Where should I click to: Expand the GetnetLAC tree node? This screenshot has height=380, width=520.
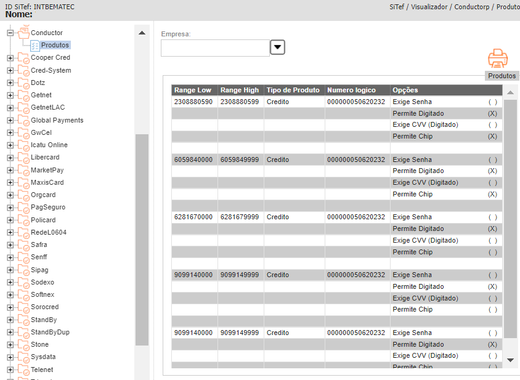pyautogui.click(x=10, y=108)
